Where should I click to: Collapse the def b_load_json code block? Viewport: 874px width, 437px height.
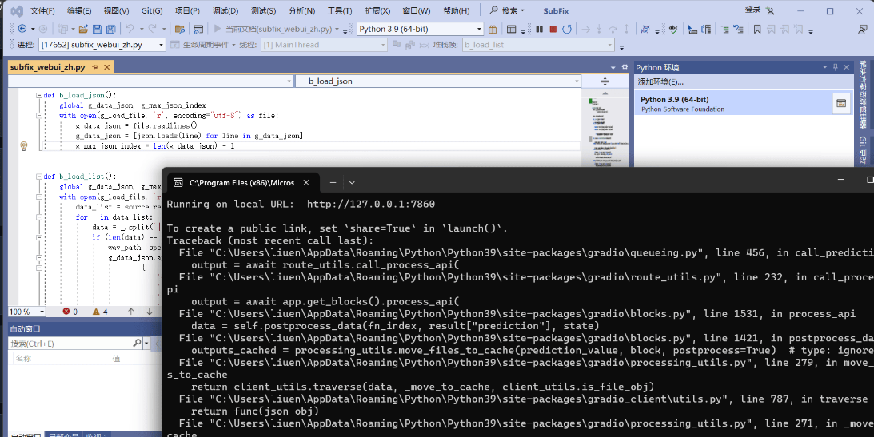click(38, 95)
